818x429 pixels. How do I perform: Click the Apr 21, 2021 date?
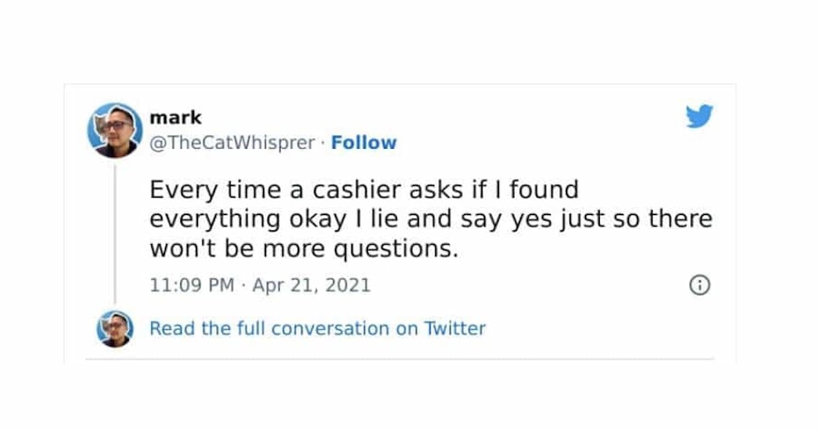(311, 285)
